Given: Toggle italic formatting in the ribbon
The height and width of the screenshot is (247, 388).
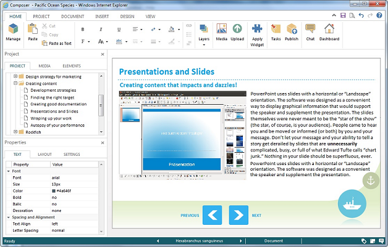Looking at the screenshot, I should coord(101,30).
